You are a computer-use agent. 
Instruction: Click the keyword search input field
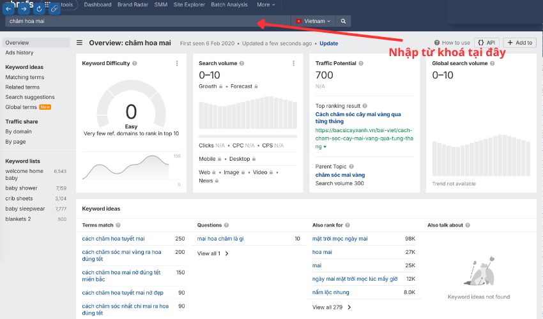tap(147, 21)
